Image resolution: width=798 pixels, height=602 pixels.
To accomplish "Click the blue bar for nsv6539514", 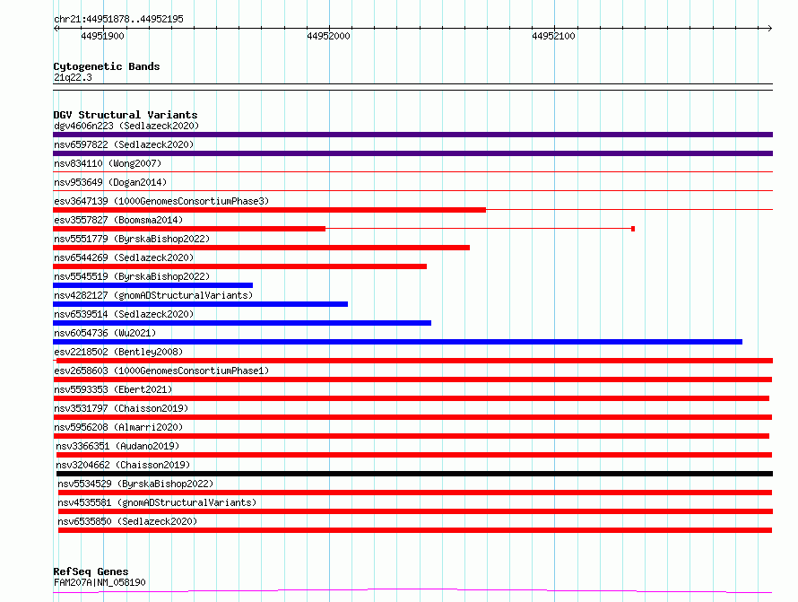I will point(242,323).
